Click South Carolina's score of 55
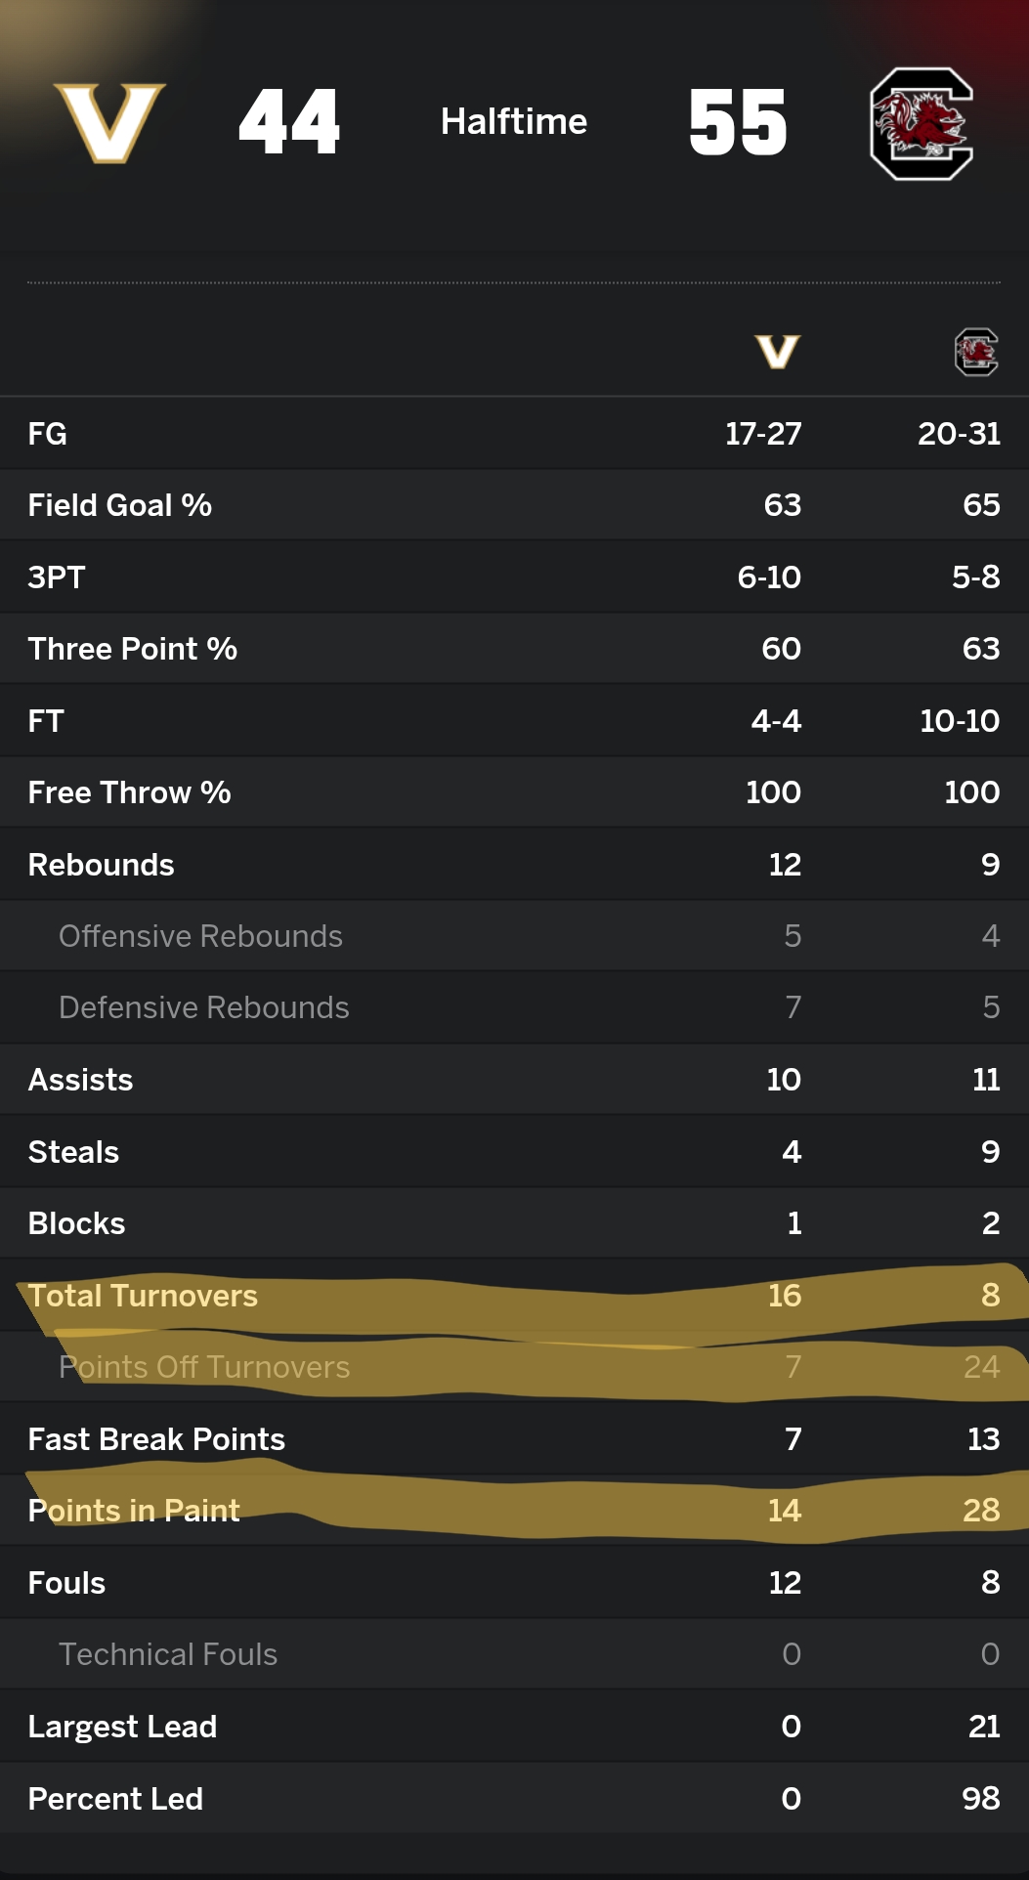This screenshot has height=1880, width=1029. [x=738, y=123]
